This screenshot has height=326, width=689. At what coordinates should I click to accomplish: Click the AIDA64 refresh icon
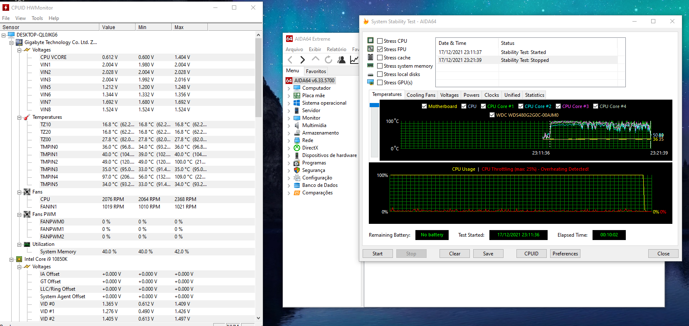[x=328, y=60]
